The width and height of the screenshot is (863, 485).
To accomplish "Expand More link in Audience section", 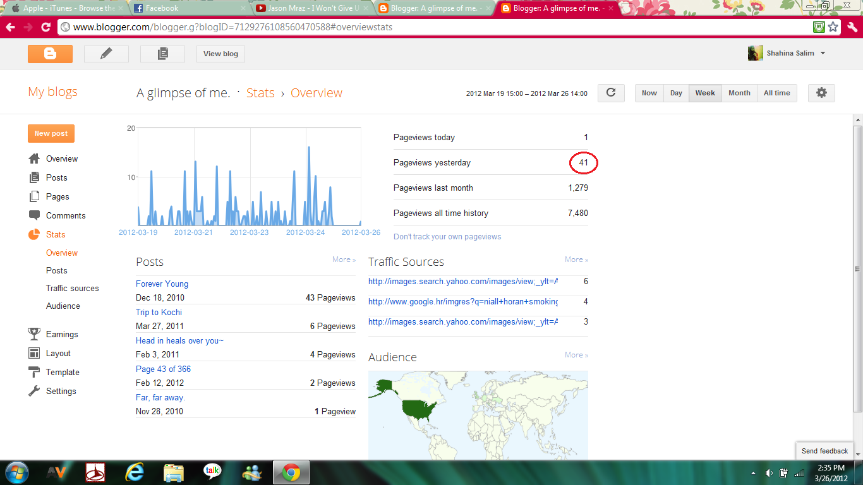I will [576, 355].
